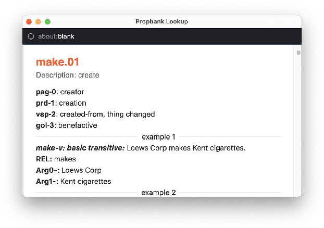
Task: Close the Propbank Lookup window
Action: [29, 22]
